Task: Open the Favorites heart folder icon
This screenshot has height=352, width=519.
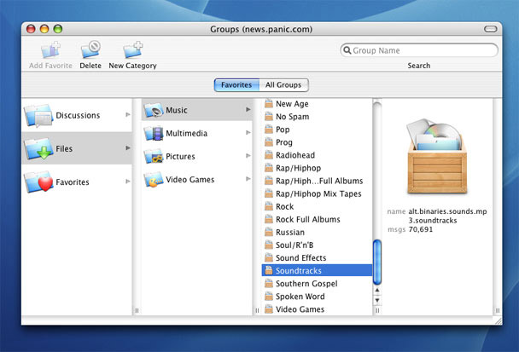Action: [39, 182]
